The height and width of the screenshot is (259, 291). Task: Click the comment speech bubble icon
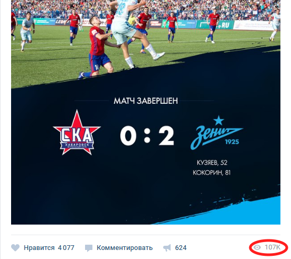pos(89,248)
